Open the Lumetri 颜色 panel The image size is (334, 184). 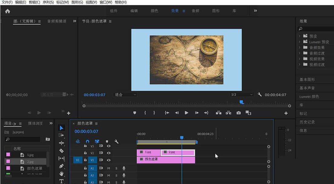310,96
